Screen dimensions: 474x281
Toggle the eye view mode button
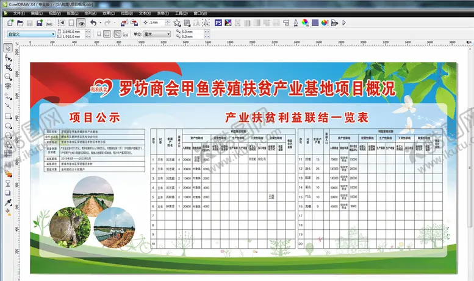tap(81, 23)
